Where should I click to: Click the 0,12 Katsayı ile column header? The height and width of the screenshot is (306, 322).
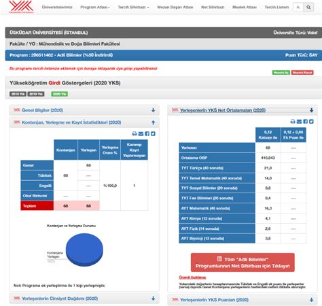[268, 135]
